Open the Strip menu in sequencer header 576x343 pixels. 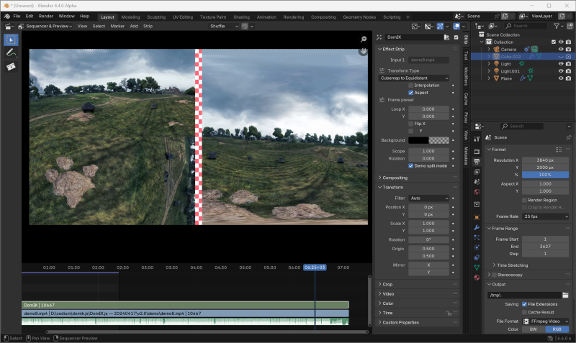pos(148,27)
